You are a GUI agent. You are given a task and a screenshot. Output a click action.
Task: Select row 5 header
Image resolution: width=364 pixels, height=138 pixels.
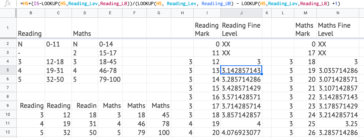pos(7,71)
